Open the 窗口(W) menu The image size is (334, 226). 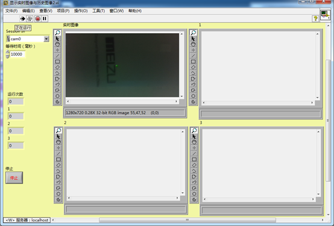[116, 11]
